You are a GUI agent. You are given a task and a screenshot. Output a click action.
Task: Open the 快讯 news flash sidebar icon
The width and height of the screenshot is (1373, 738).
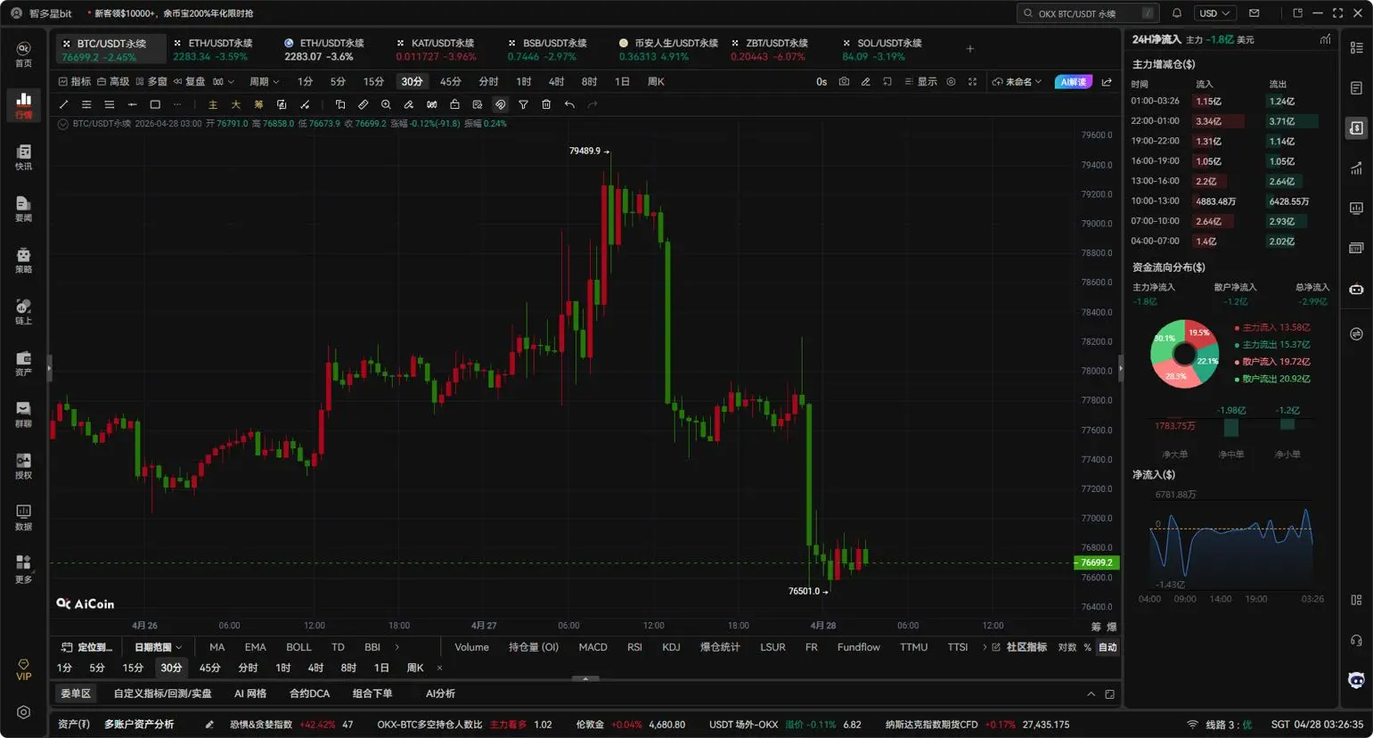click(x=23, y=157)
